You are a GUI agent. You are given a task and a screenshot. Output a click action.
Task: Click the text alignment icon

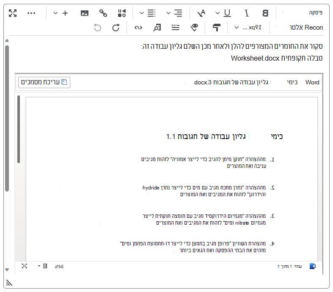(x=178, y=13)
